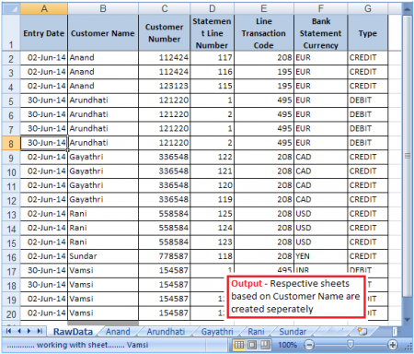Switch to the Anand sheet
The height and width of the screenshot is (354, 414).
click(x=118, y=332)
